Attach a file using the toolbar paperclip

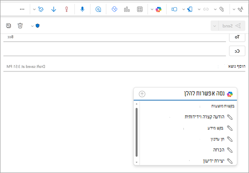[x=222, y=9]
